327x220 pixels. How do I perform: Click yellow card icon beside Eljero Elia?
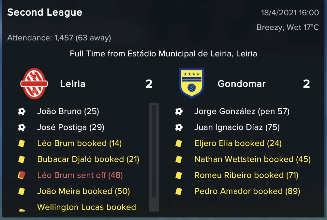179,143
